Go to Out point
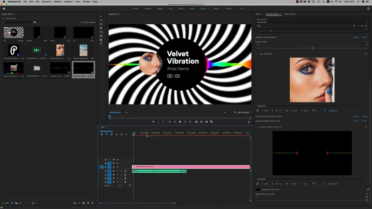This screenshot has width=372, height=209. (x=190, y=122)
